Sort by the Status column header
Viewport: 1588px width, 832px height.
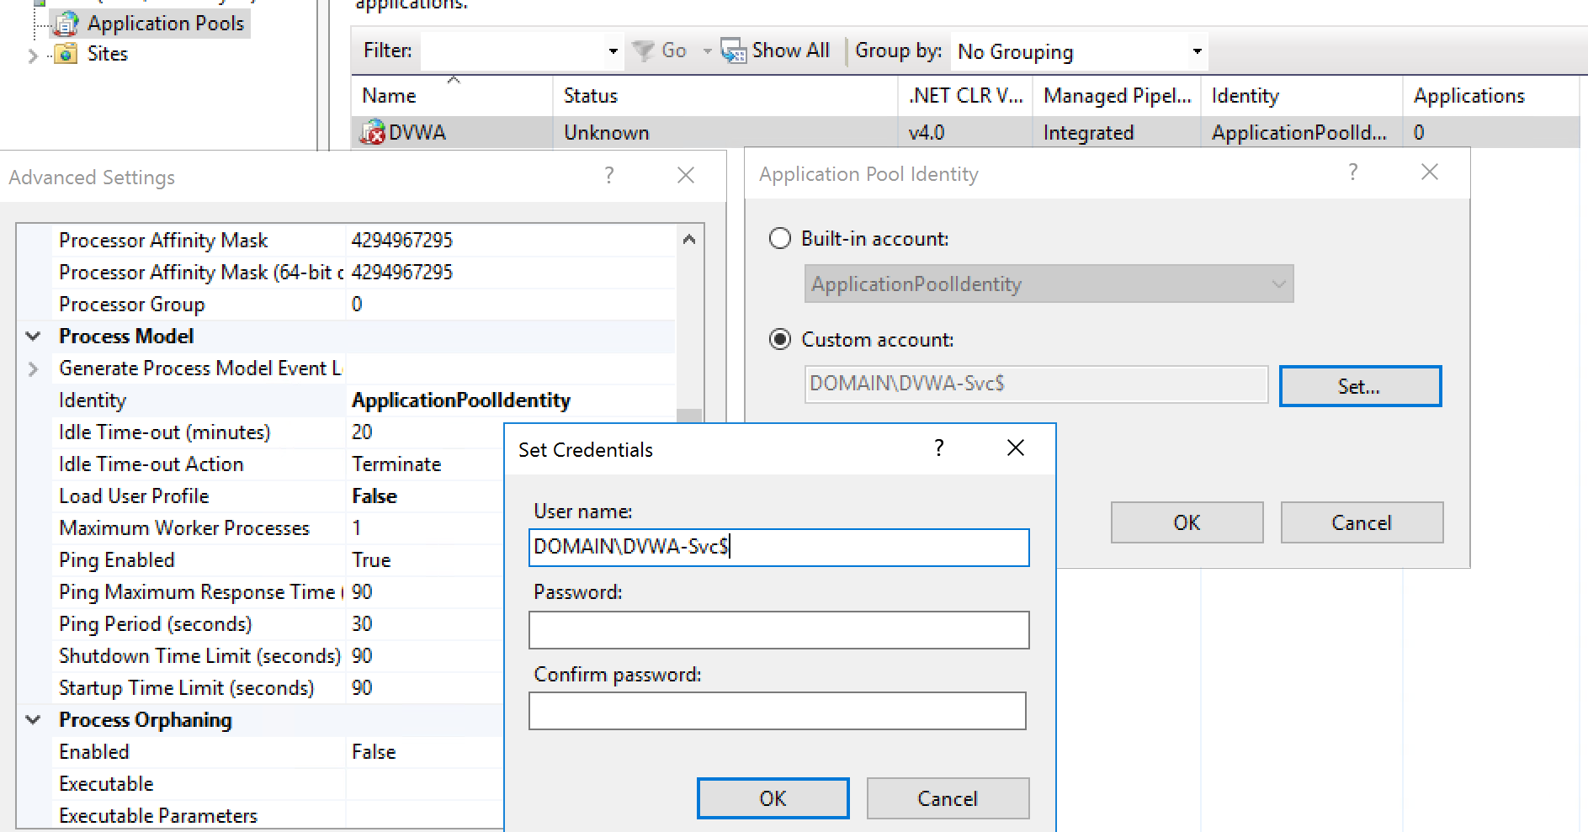point(725,96)
